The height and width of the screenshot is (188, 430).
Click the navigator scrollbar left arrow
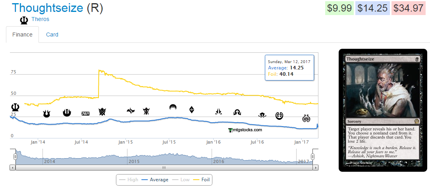click(13, 167)
